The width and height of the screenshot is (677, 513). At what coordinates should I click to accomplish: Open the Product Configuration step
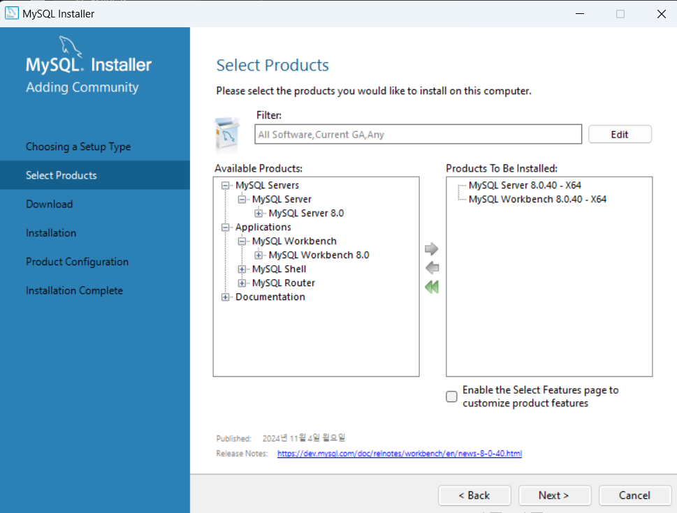click(x=78, y=262)
